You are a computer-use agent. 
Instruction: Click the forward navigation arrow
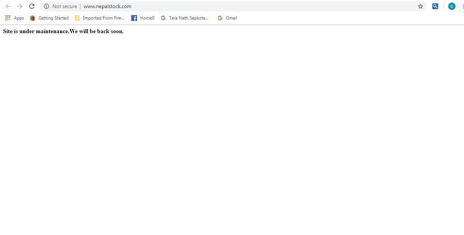pyautogui.click(x=20, y=6)
